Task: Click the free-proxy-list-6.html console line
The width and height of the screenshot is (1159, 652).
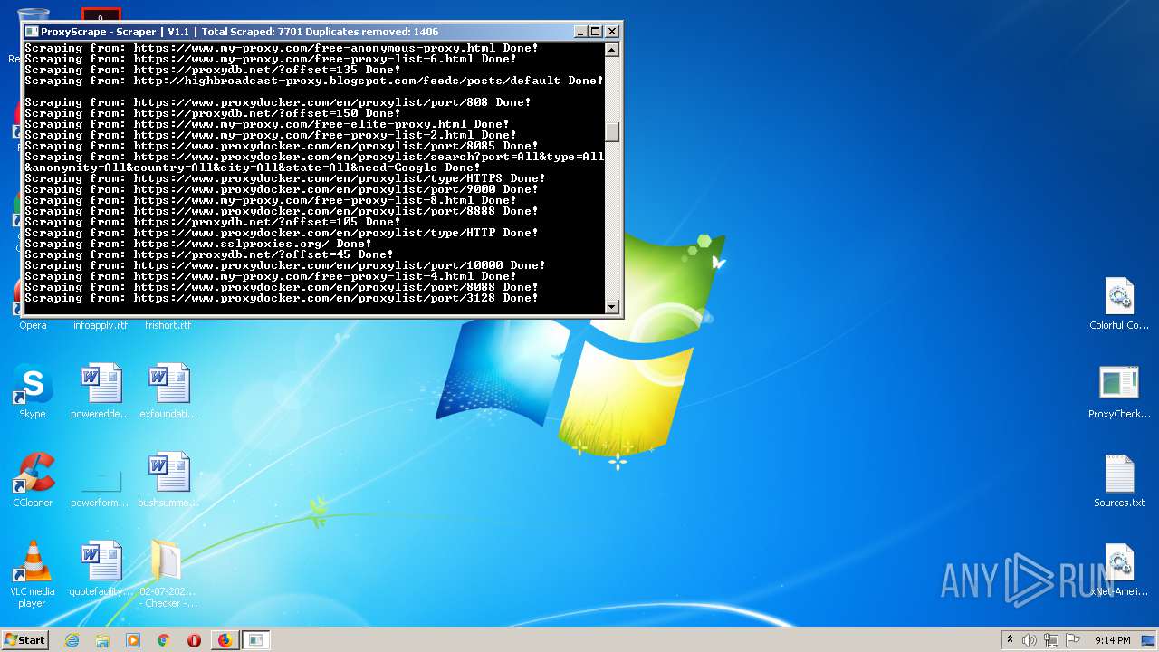Action: tap(271, 59)
